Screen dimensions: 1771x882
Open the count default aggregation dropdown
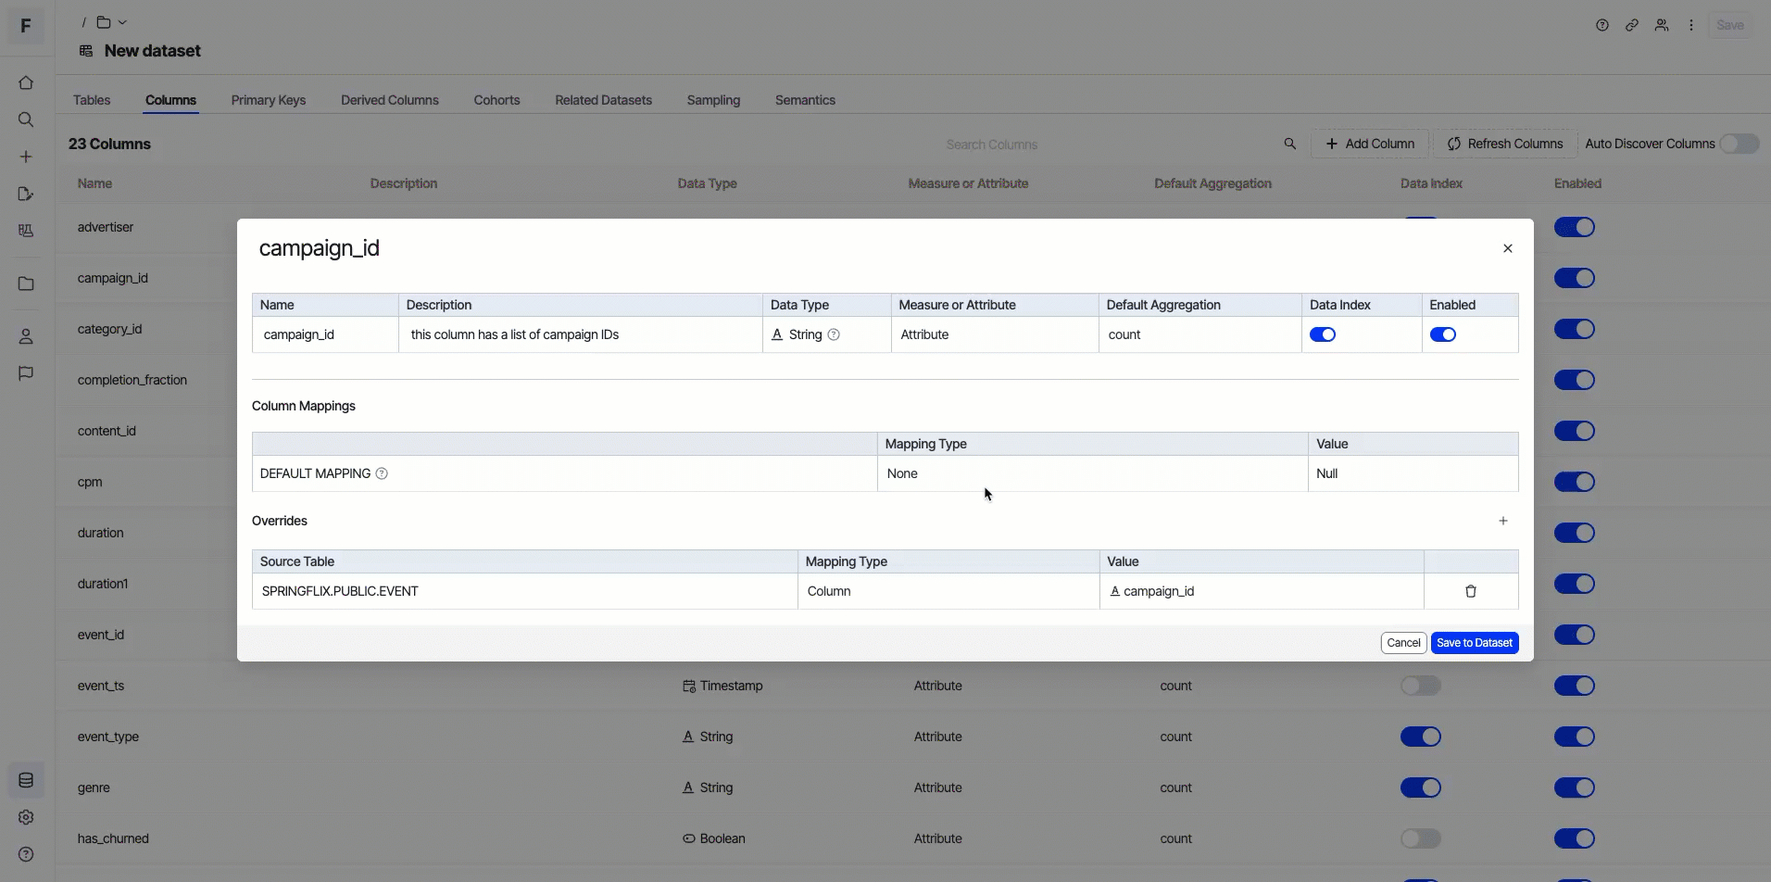click(x=1200, y=334)
